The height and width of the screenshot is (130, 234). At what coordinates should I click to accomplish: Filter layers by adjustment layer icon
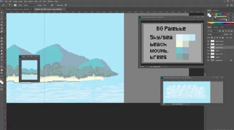click(x=223, y=31)
